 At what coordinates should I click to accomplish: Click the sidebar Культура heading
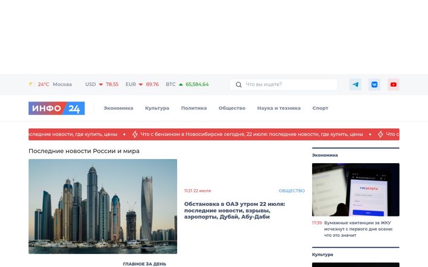click(x=322, y=255)
